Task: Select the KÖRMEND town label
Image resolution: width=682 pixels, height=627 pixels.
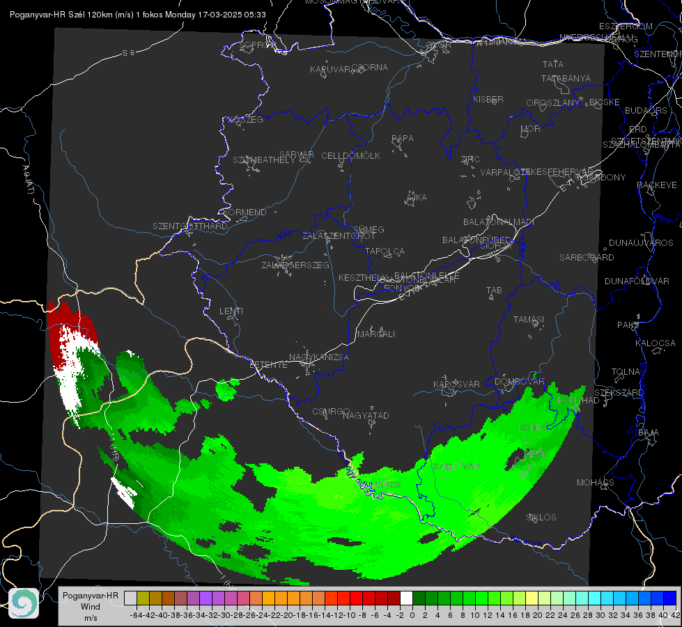Action: pos(245,212)
